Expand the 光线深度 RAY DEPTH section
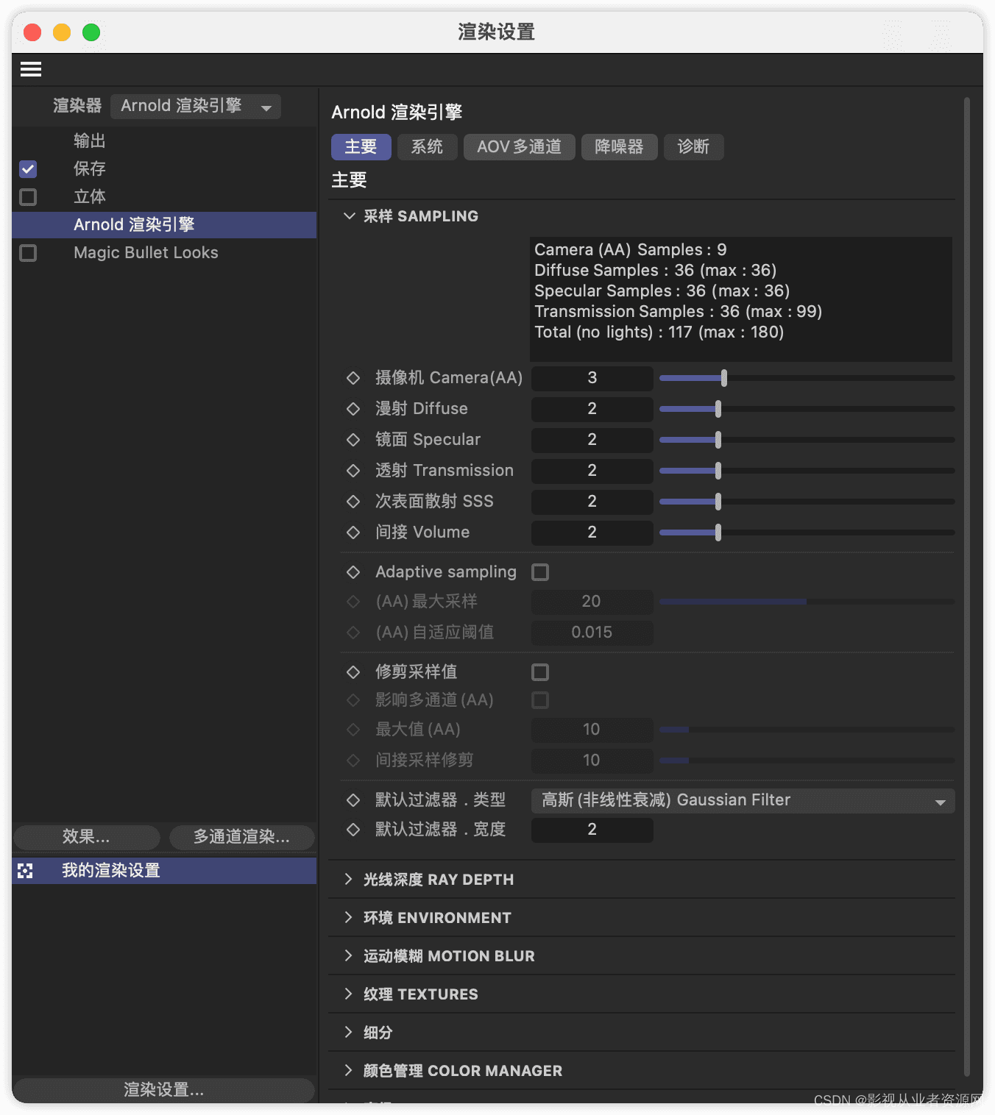The image size is (995, 1115). pos(350,880)
